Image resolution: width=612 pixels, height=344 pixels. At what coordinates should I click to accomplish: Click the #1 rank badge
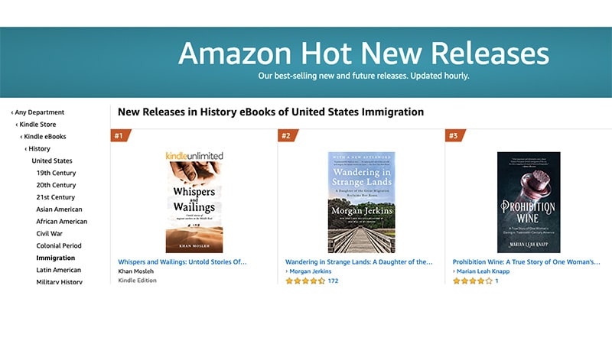[119, 136]
